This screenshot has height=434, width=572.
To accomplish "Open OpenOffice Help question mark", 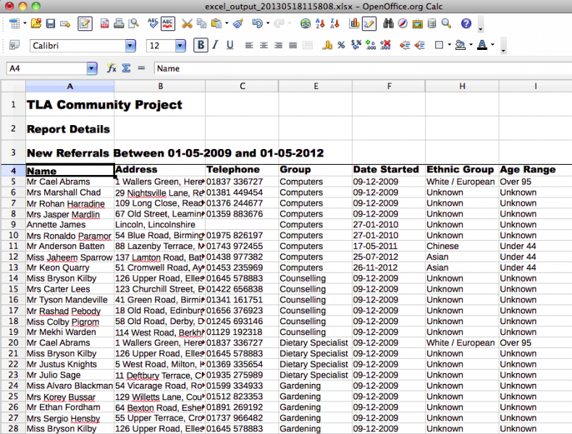I will (x=466, y=24).
